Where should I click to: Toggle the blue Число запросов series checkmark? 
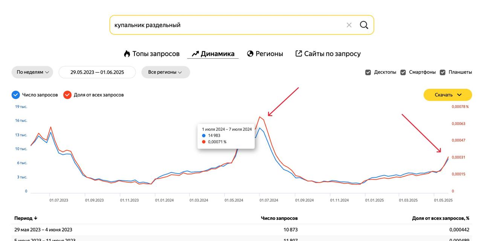click(x=15, y=95)
